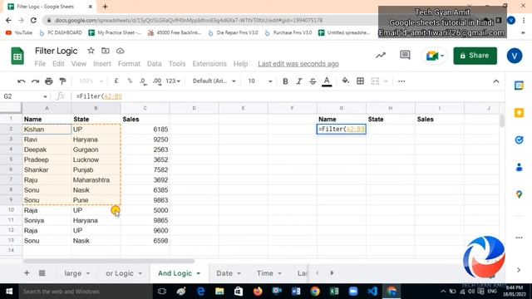Switch to the large sheet tab

point(72,273)
